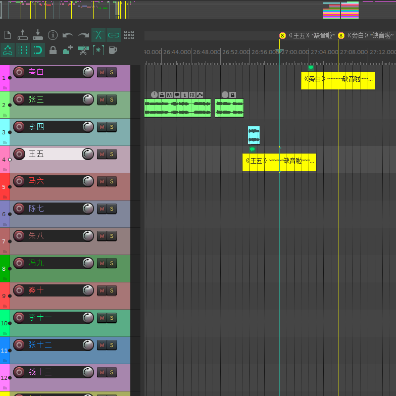Toggle auto-crossfade toolbar icon
The image size is (396, 396).
[x=98, y=35]
